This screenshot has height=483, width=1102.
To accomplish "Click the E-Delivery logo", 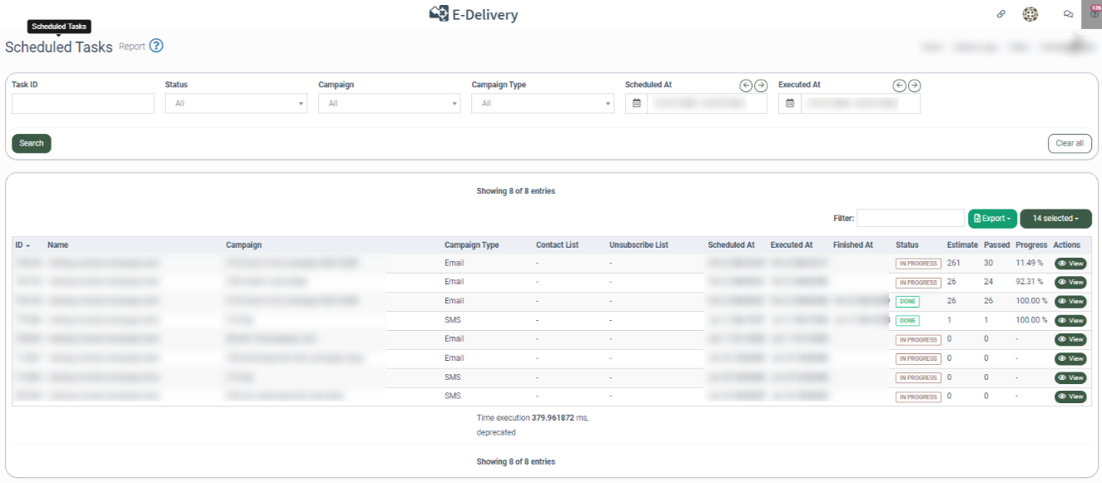I will coord(473,14).
